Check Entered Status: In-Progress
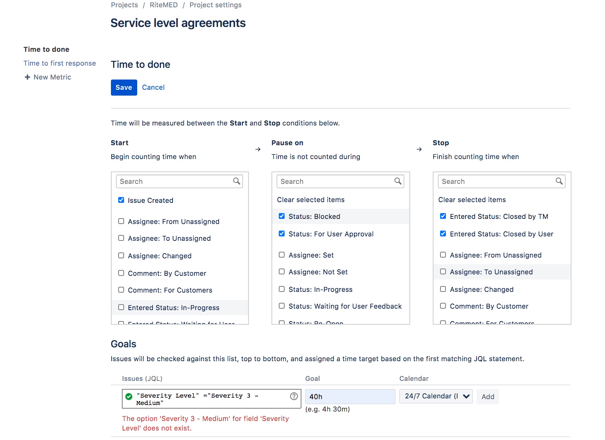Viewport: 605px width, 440px height. (x=121, y=307)
